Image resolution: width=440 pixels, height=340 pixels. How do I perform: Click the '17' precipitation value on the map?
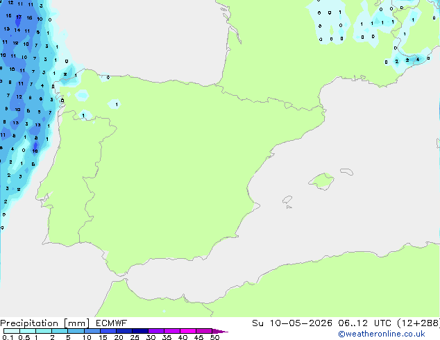[x=19, y=17]
